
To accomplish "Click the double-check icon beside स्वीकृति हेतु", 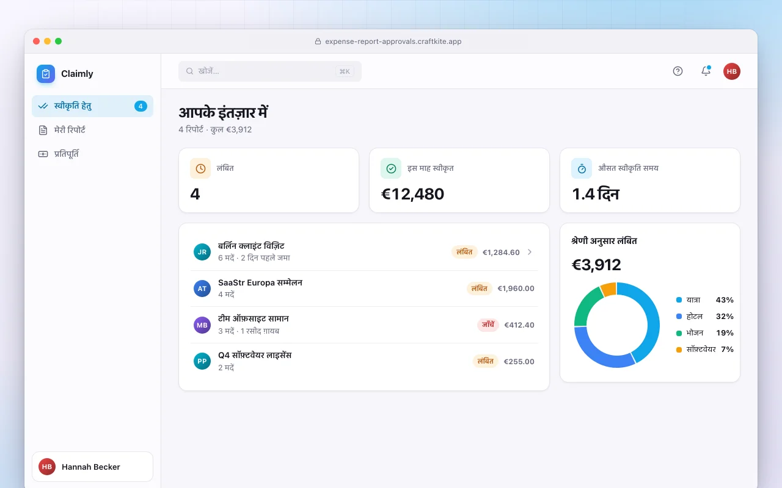I will (x=43, y=106).
